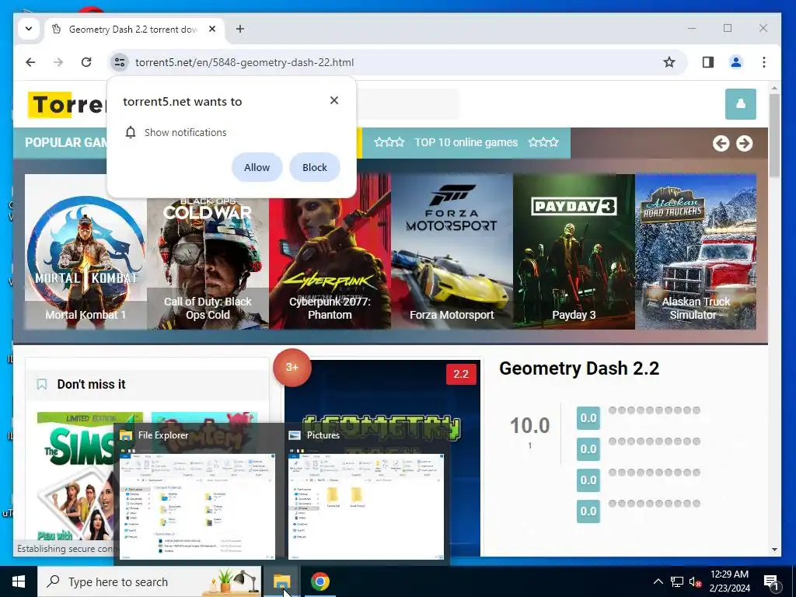Click the browser forward arrow
The image size is (796, 597).
tap(58, 62)
